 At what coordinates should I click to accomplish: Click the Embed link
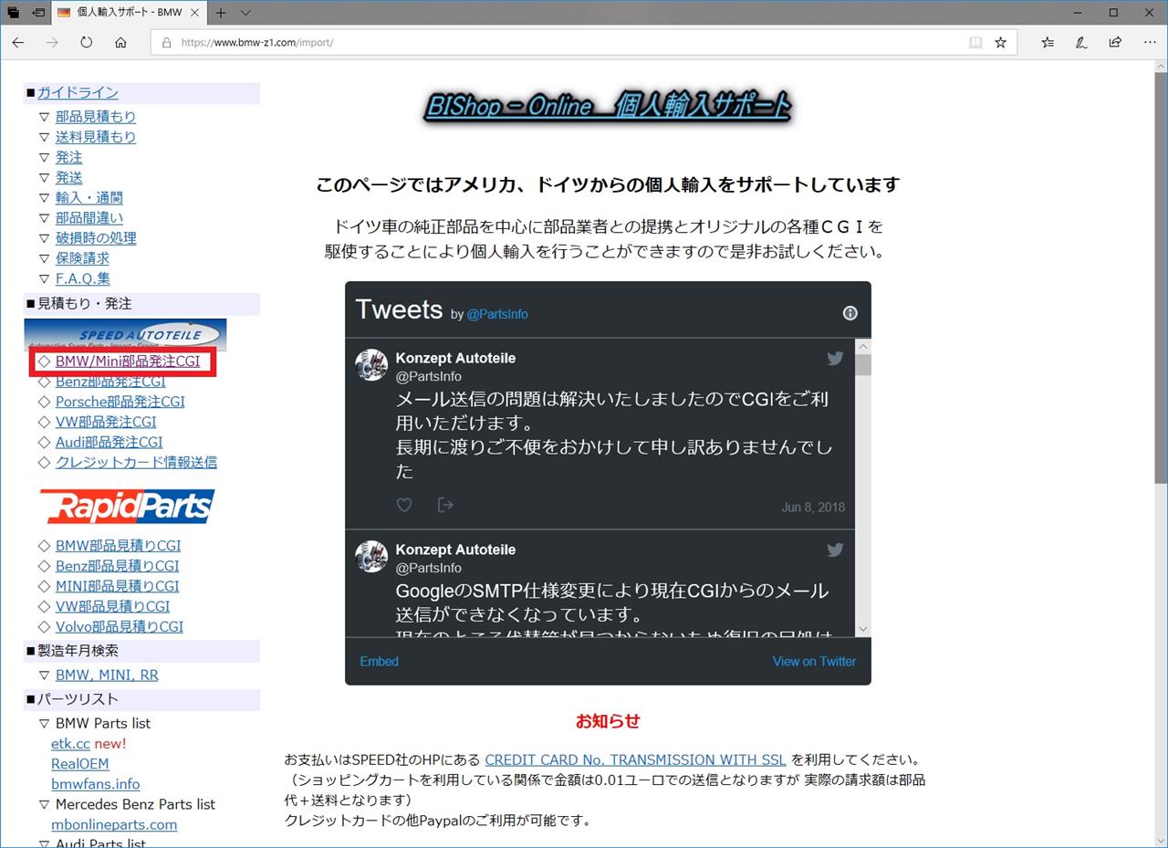[x=379, y=661]
